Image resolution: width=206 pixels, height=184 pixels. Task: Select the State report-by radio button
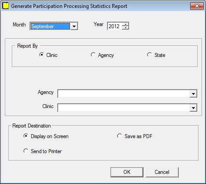pyautogui.click(x=149, y=55)
